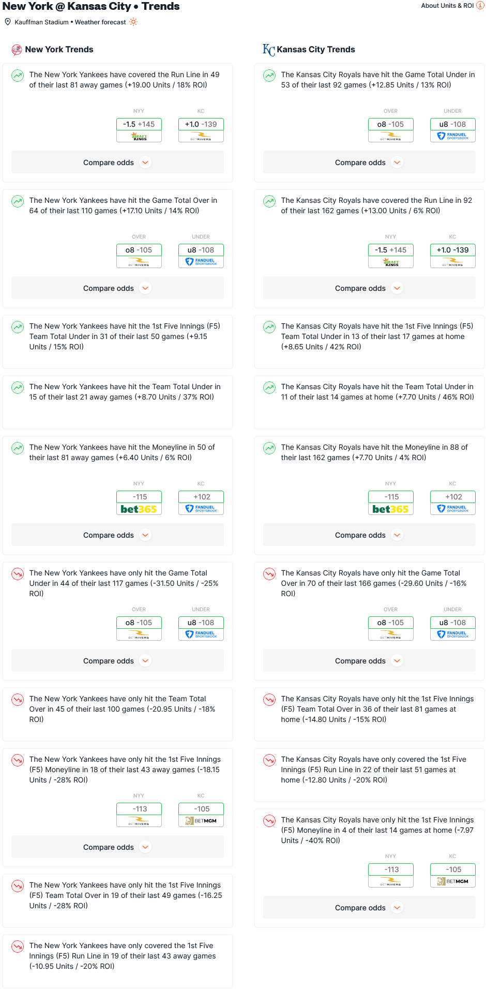Select o8 -105 BetRivers in Yankees Game Total Under trend
The image size is (486, 989).
point(139,628)
